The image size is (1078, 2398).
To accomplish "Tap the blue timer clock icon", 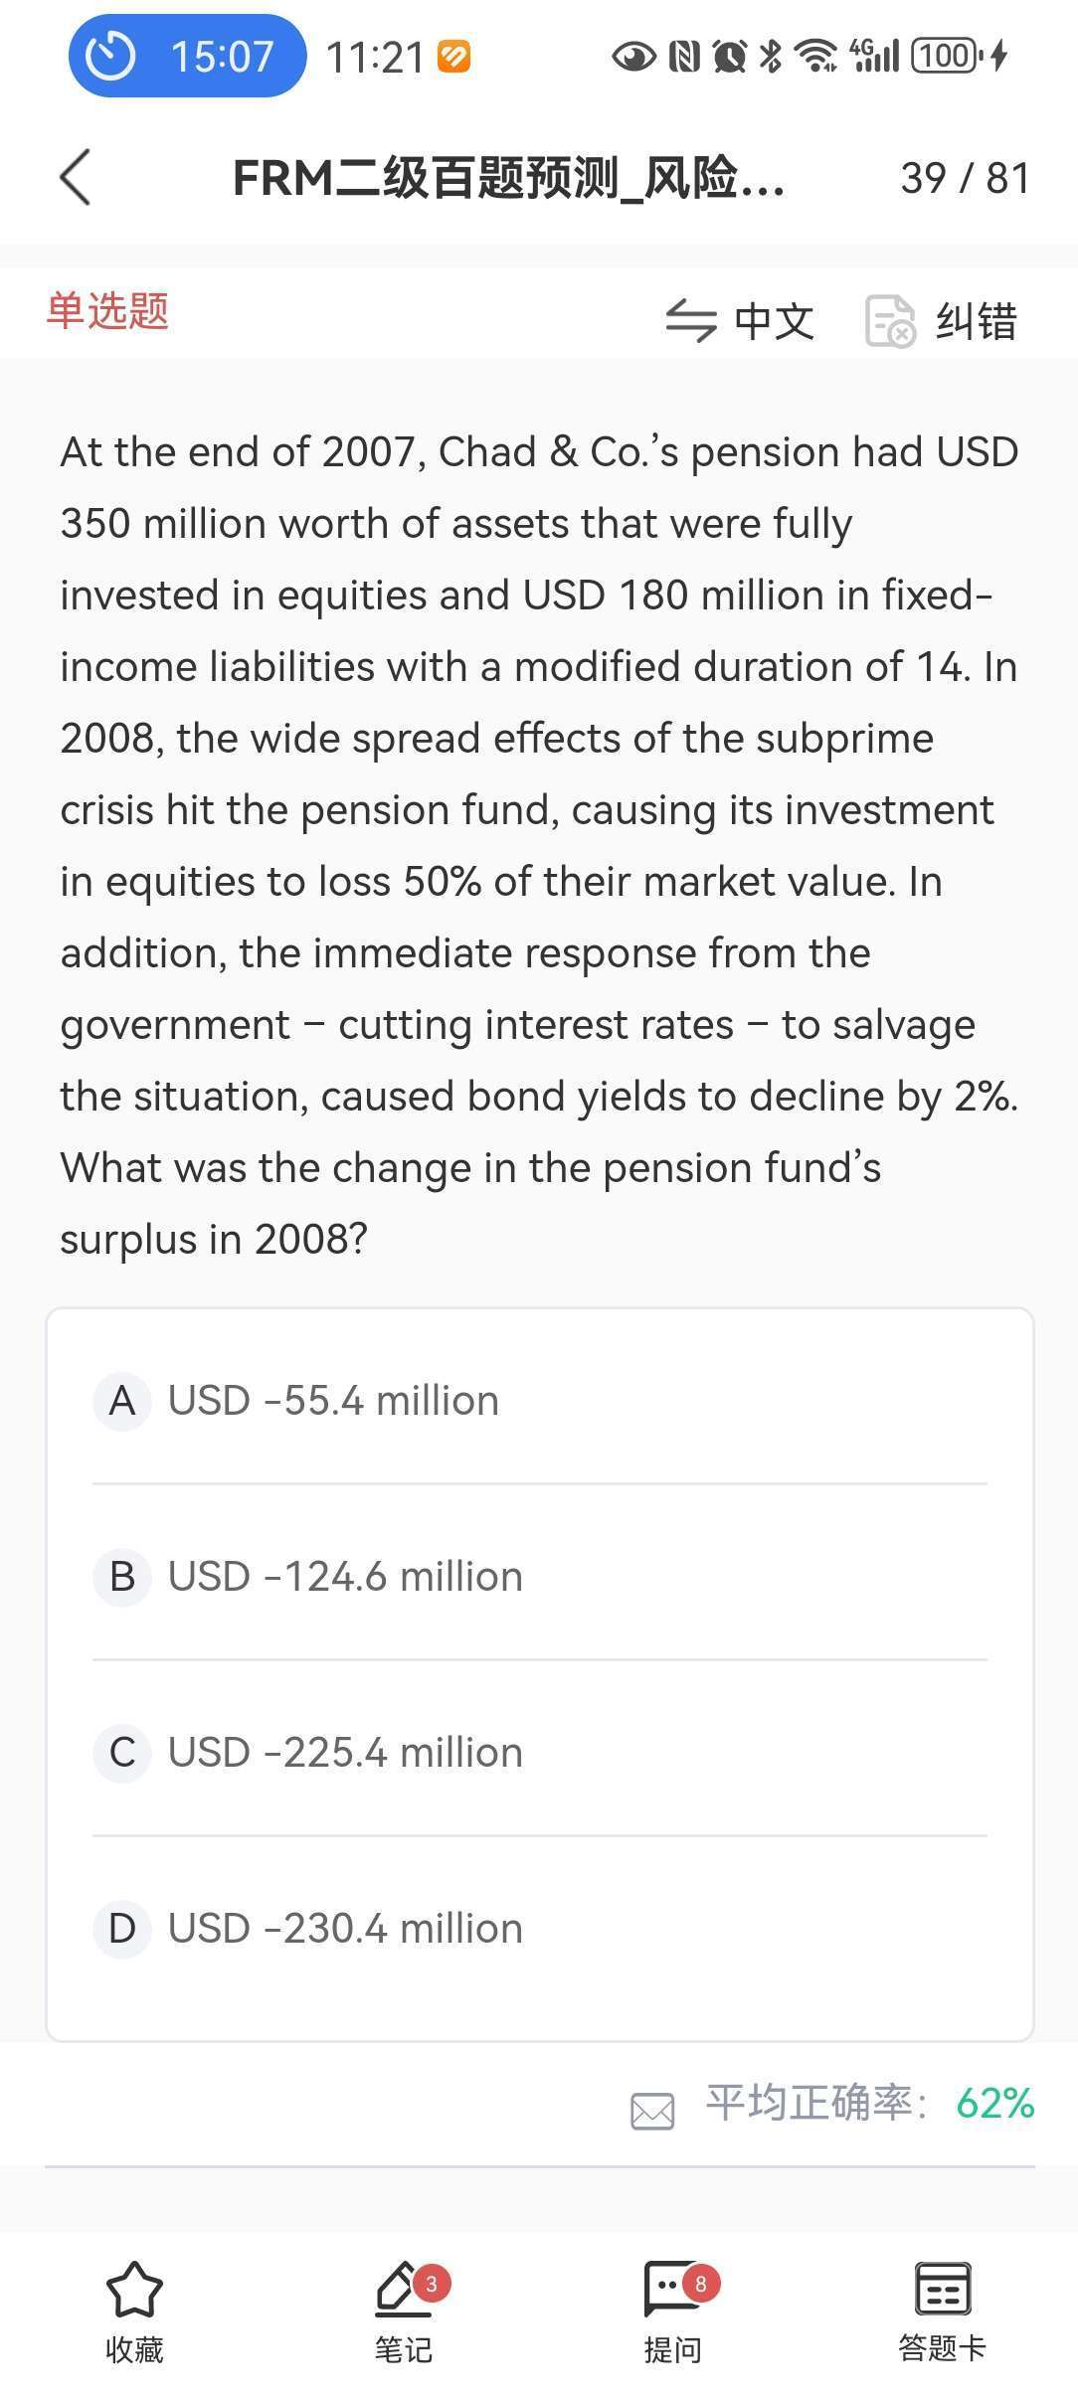I will point(110,56).
